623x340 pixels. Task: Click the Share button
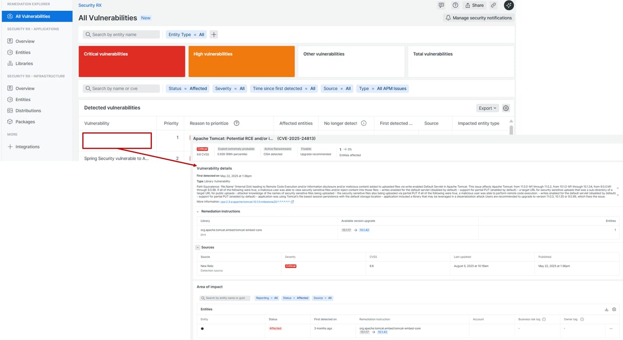pyautogui.click(x=474, y=5)
